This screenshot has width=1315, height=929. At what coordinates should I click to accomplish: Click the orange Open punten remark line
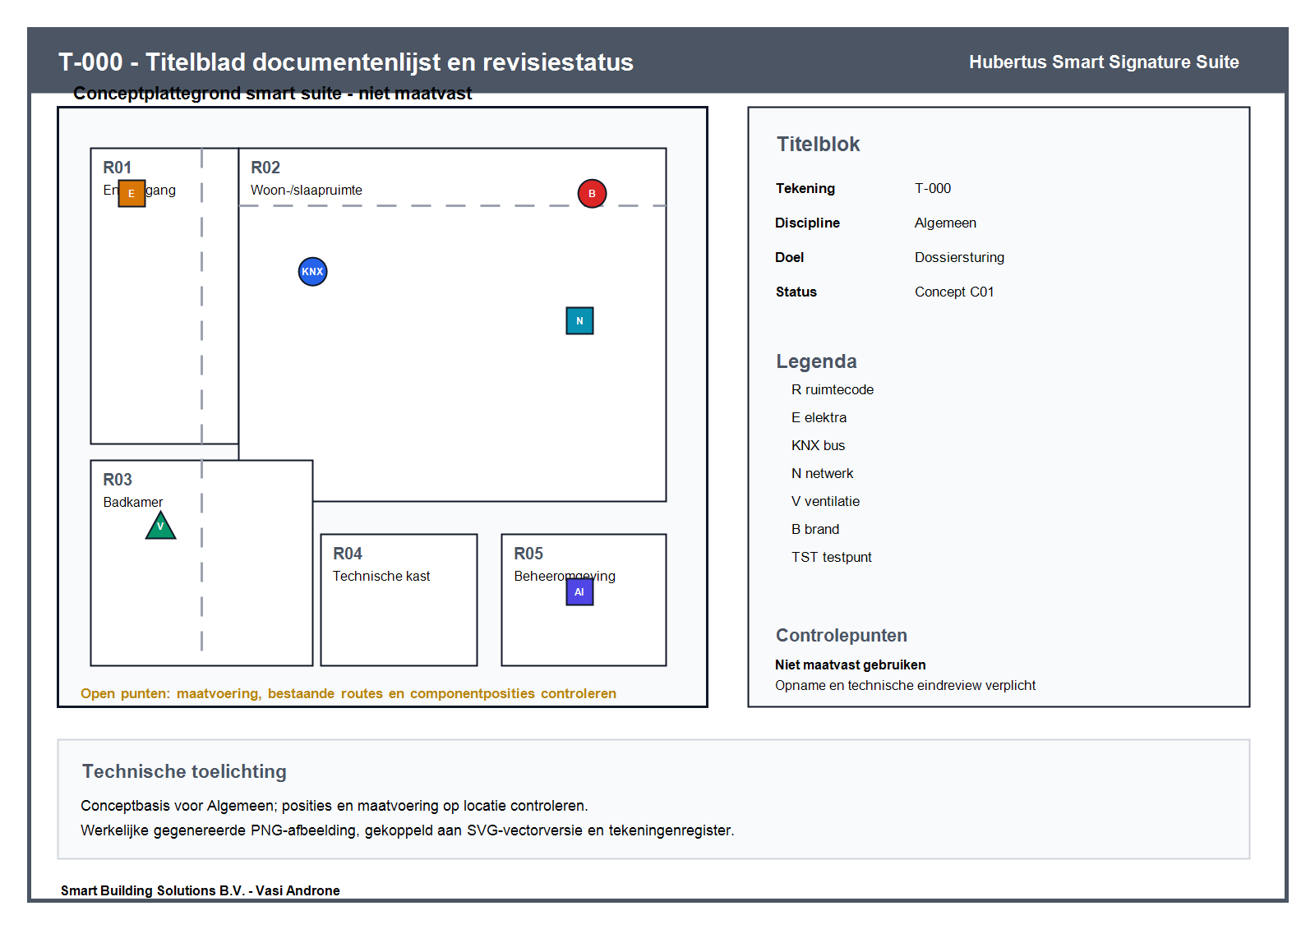click(348, 693)
